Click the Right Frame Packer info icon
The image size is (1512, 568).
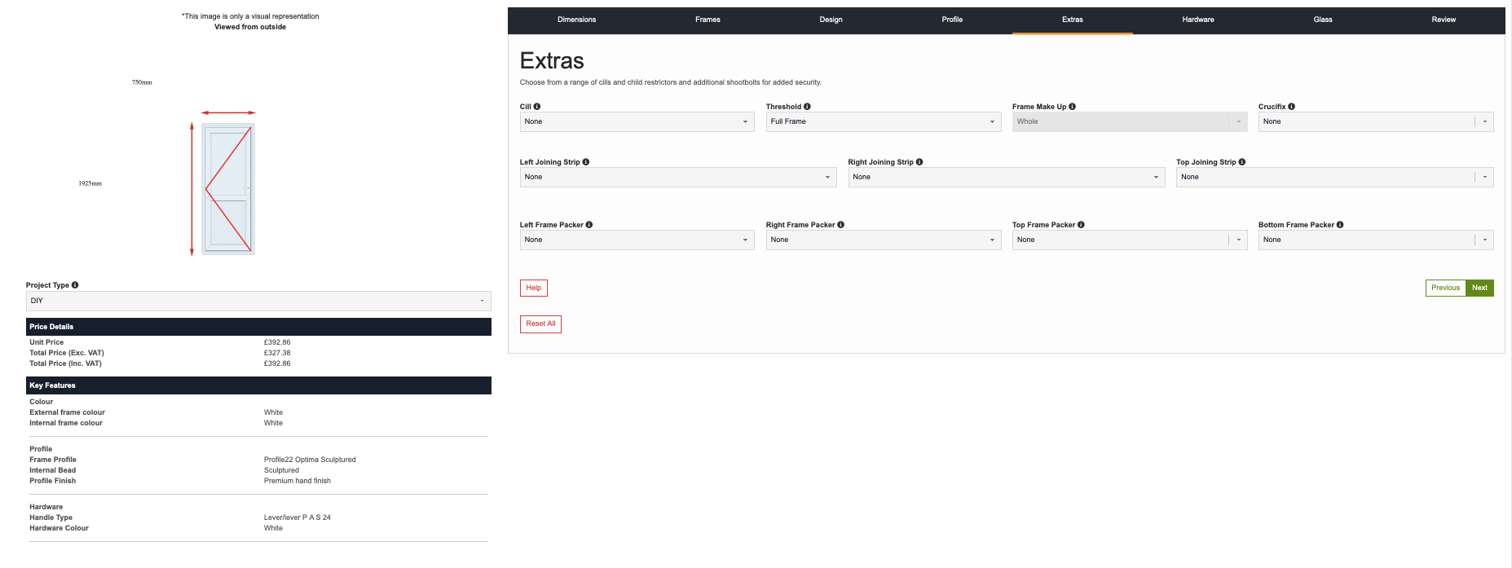(x=840, y=225)
